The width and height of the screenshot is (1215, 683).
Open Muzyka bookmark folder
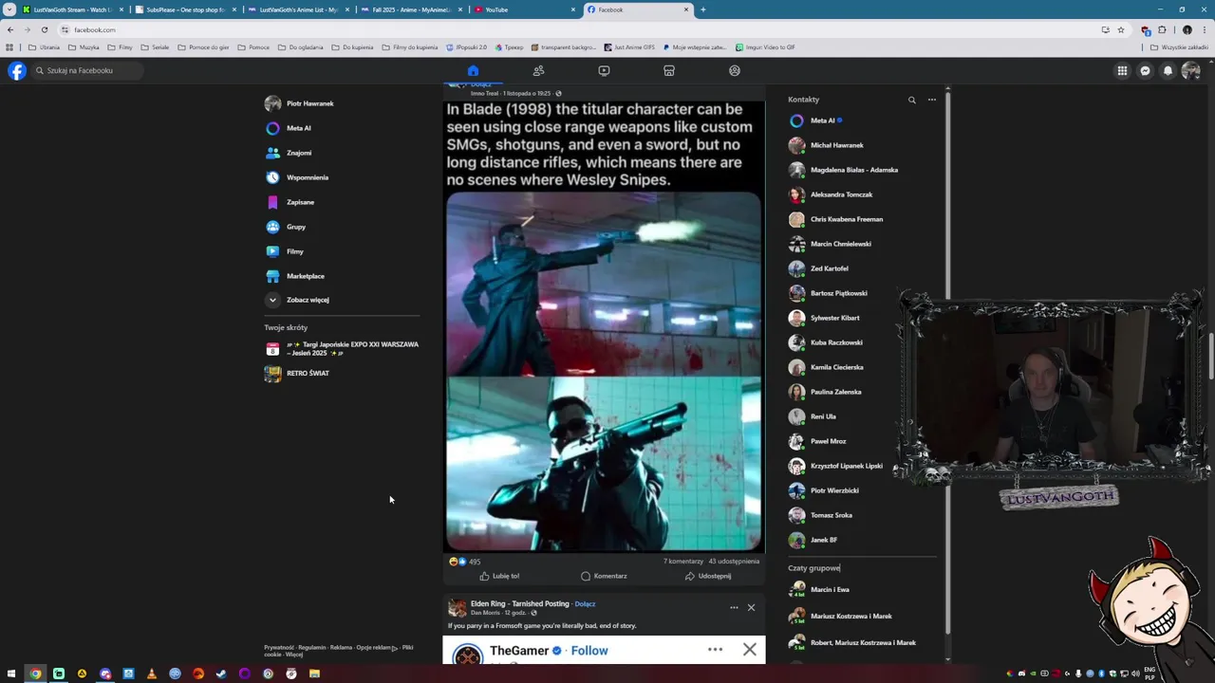(x=84, y=47)
